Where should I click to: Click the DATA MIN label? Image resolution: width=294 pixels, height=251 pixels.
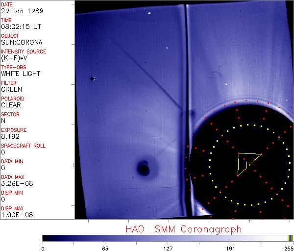point(12,161)
